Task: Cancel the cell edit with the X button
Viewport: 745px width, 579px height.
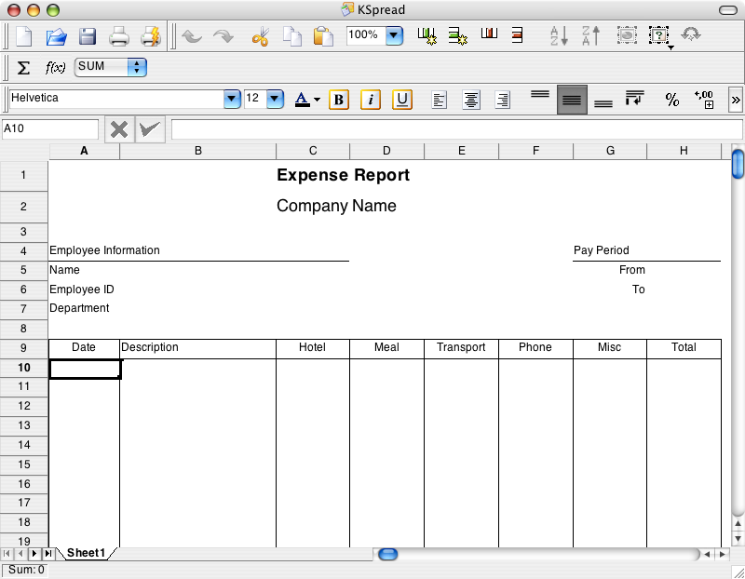Action: (119, 129)
